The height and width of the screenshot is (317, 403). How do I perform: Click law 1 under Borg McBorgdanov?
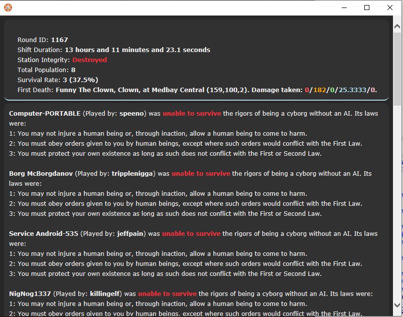[x=158, y=194]
